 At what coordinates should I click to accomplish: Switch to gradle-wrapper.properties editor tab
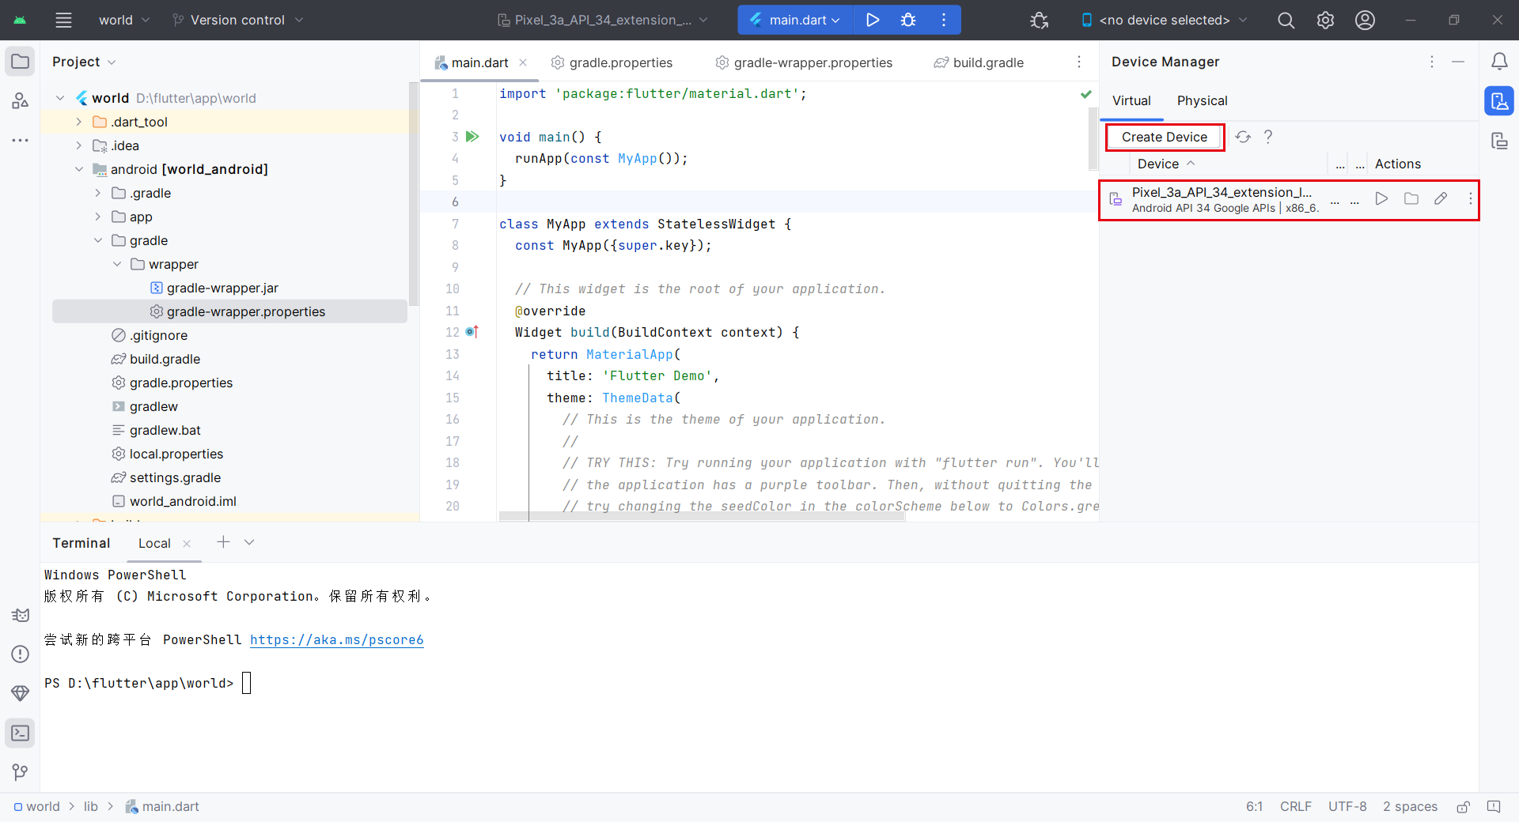804,62
